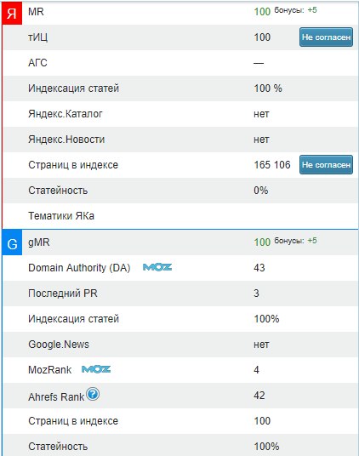Click the MOZ logo next to MozRank
The image size is (359, 456).
coord(96,369)
